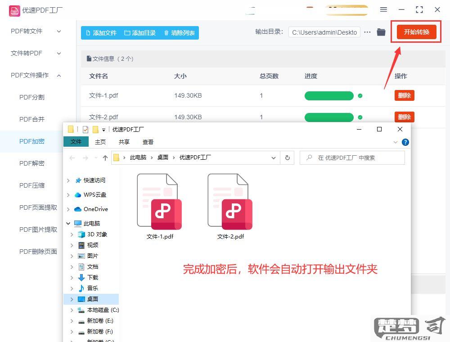The image size is (450, 342).
Task: Open the address bar history dropdown
Action: pyautogui.click(x=274, y=158)
